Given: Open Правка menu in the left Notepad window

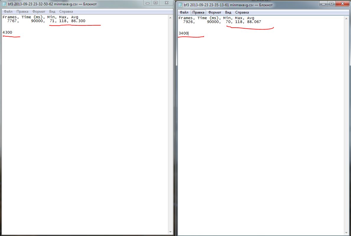Looking at the screenshot, I should point(22,12).
